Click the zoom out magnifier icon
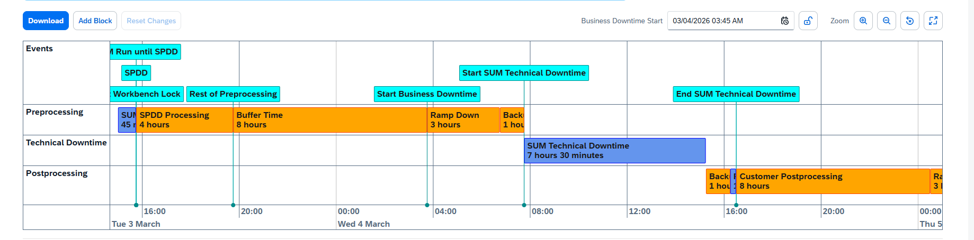Screen dimensions: 974x240 point(886,21)
